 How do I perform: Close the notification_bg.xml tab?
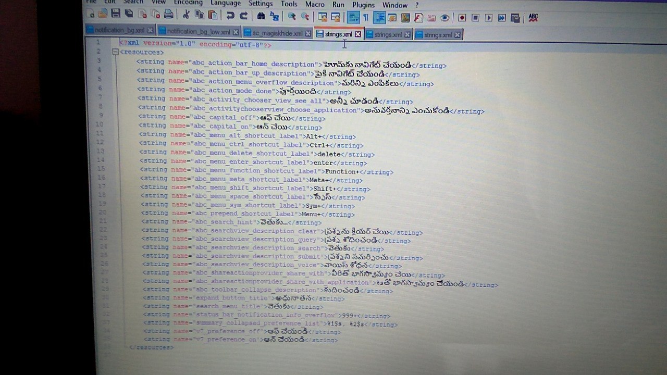[151, 31]
